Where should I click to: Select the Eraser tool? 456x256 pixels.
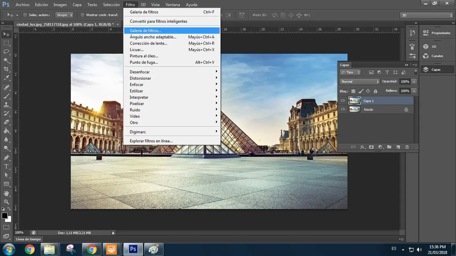[x=6, y=122]
